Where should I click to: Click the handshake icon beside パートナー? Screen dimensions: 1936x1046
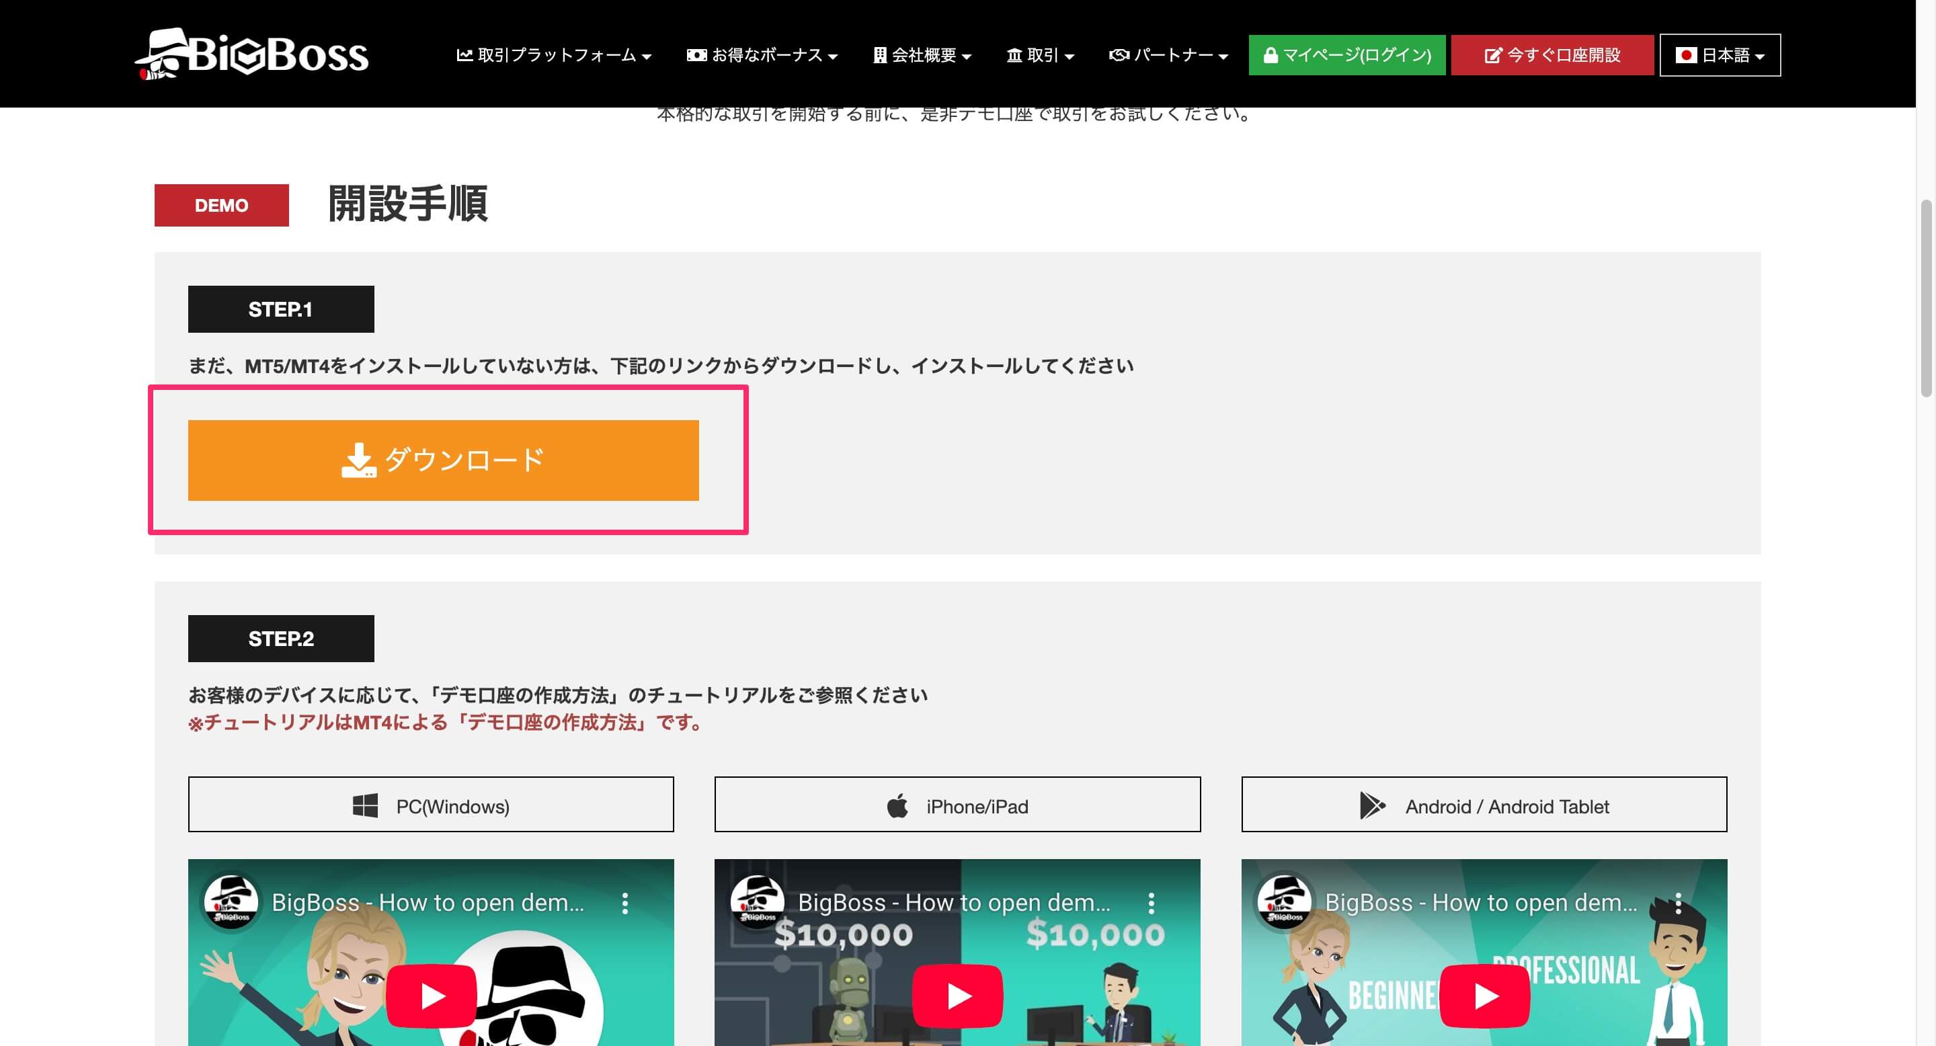(x=1119, y=55)
